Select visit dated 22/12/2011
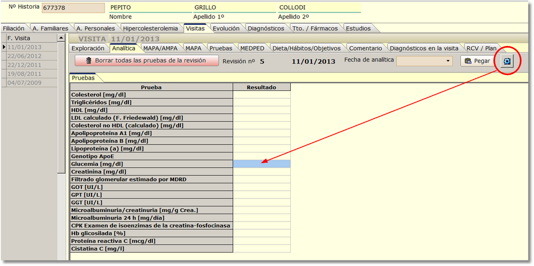This screenshot has height=266, width=534. [x=32, y=65]
